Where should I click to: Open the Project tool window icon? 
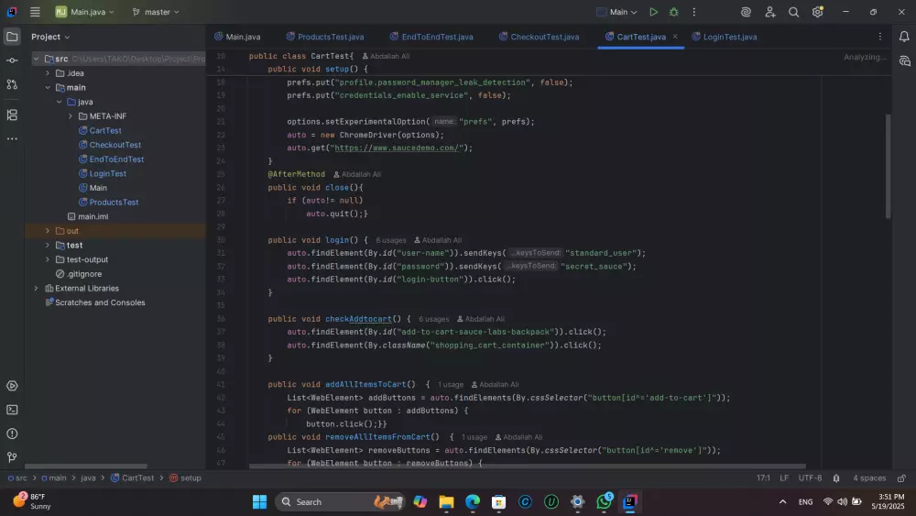click(12, 37)
